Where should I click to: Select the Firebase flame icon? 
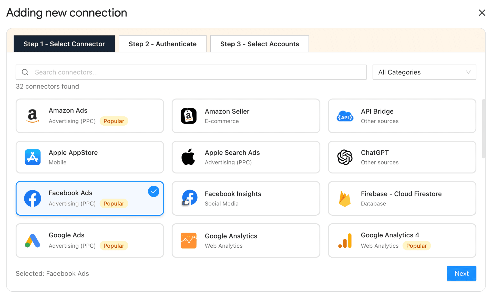345,198
